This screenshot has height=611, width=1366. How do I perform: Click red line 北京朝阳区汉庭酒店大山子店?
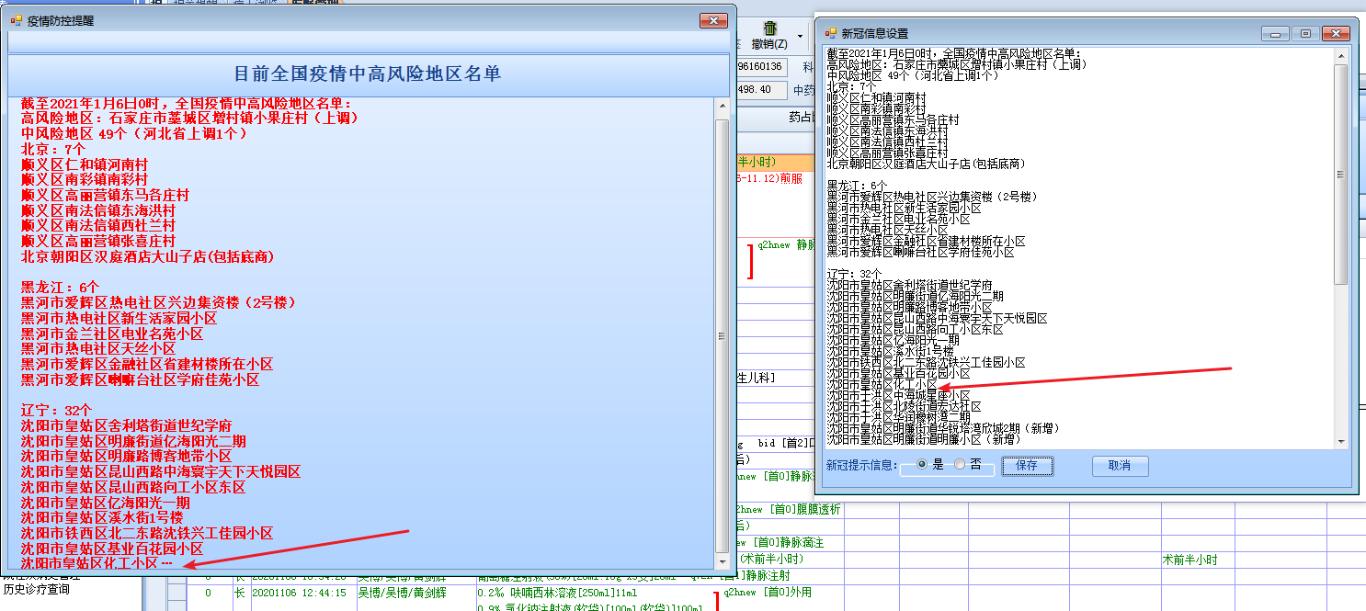click(148, 256)
